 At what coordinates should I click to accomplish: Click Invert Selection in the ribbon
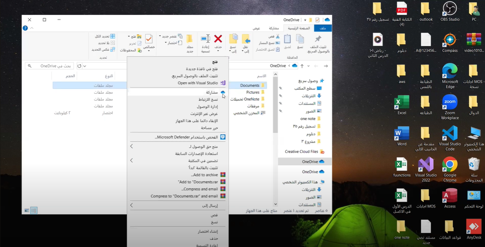point(103,50)
